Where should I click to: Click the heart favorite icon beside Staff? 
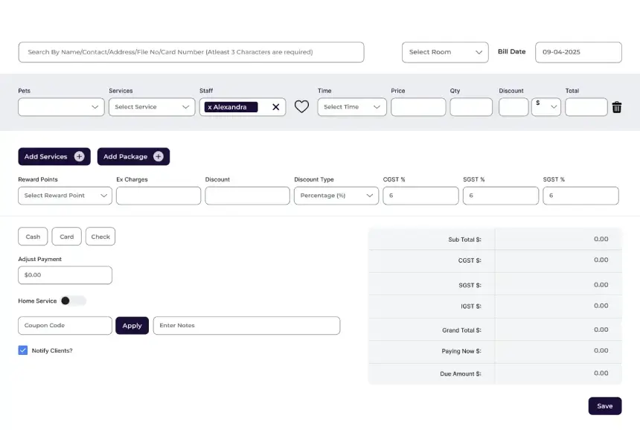pyautogui.click(x=301, y=107)
